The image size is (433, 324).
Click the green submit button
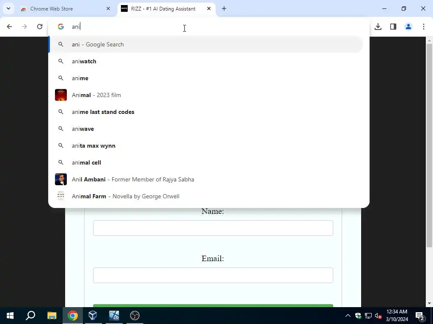213,305
